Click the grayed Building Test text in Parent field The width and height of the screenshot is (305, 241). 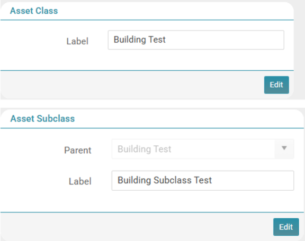click(x=145, y=149)
